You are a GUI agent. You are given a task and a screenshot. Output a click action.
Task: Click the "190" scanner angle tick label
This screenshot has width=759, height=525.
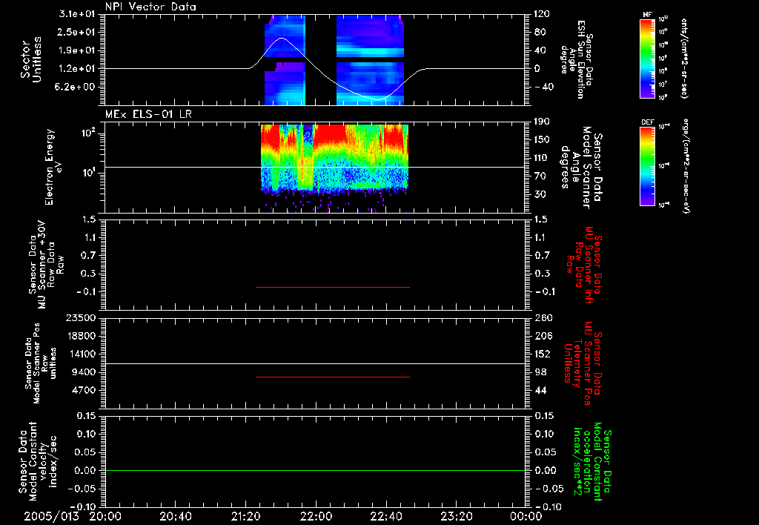[x=542, y=121]
